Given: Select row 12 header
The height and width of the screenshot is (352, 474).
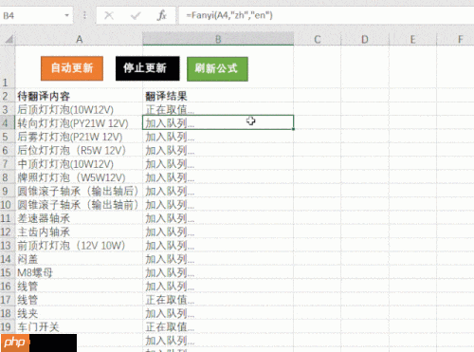Looking at the screenshot, I should click(x=8, y=232).
